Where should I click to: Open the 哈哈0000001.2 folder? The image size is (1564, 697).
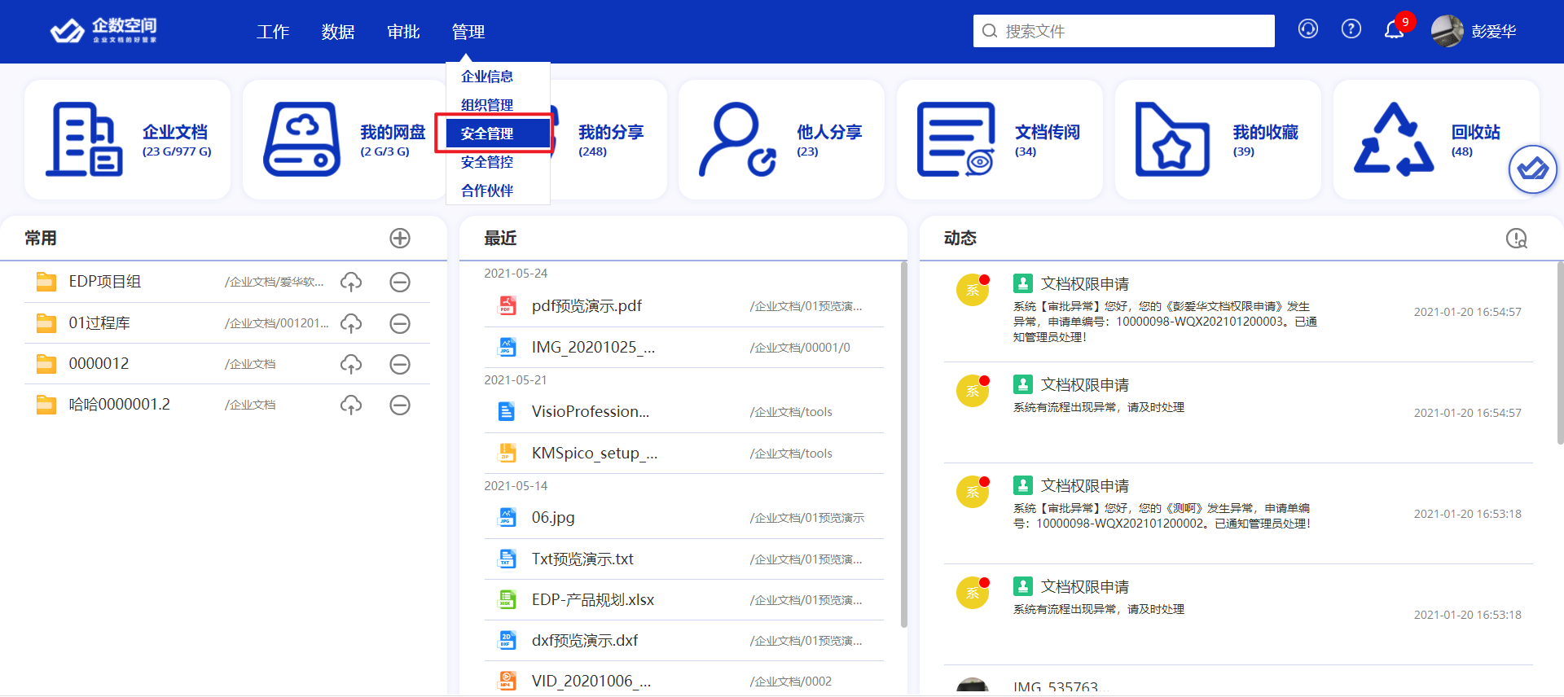[x=119, y=405]
